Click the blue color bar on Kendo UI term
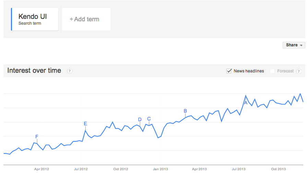307x173 pixels. point(12,19)
